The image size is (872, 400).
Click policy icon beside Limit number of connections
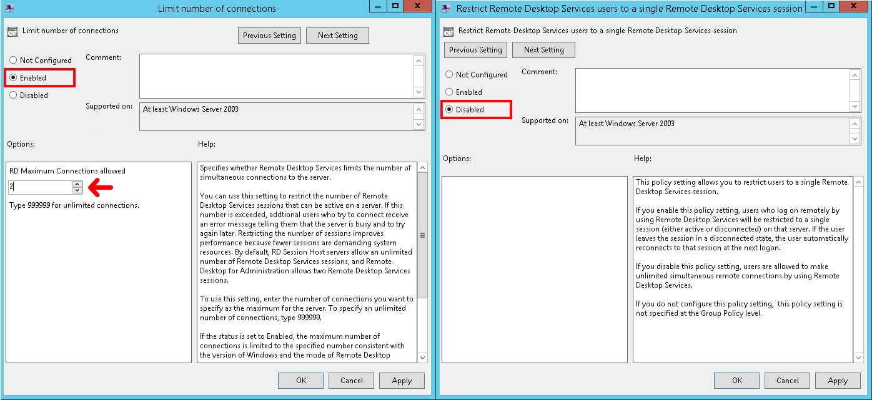tap(12, 31)
